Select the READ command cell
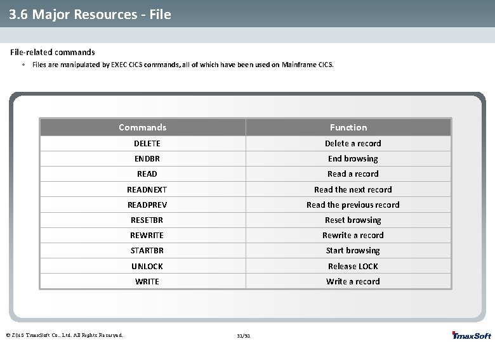The width and height of the screenshot is (495, 342). click(143, 174)
